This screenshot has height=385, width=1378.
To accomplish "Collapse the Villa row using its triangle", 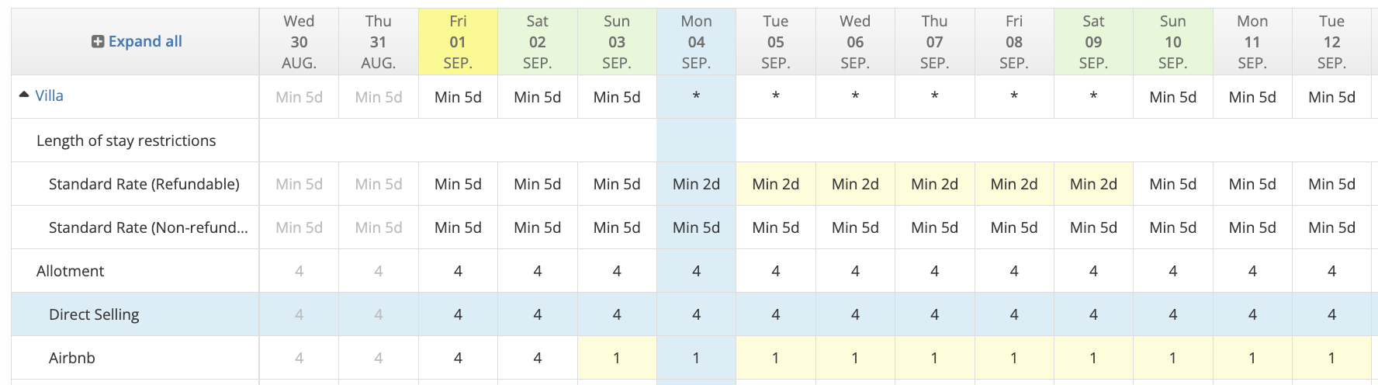I will click(x=24, y=95).
